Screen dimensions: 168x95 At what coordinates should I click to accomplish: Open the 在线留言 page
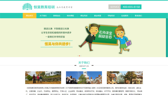125,16
